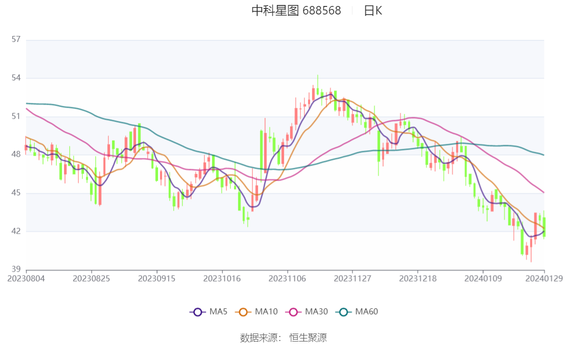
Task: Toggle the MA30 legend series
Action: 306,312
